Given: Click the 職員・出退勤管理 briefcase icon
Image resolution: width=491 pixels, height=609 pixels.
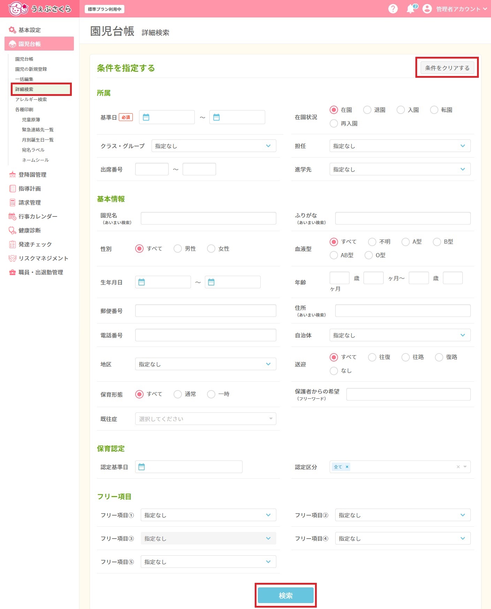Looking at the screenshot, I should pyautogui.click(x=13, y=272).
